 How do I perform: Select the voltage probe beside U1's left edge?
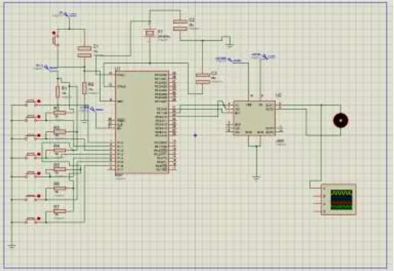93,109
